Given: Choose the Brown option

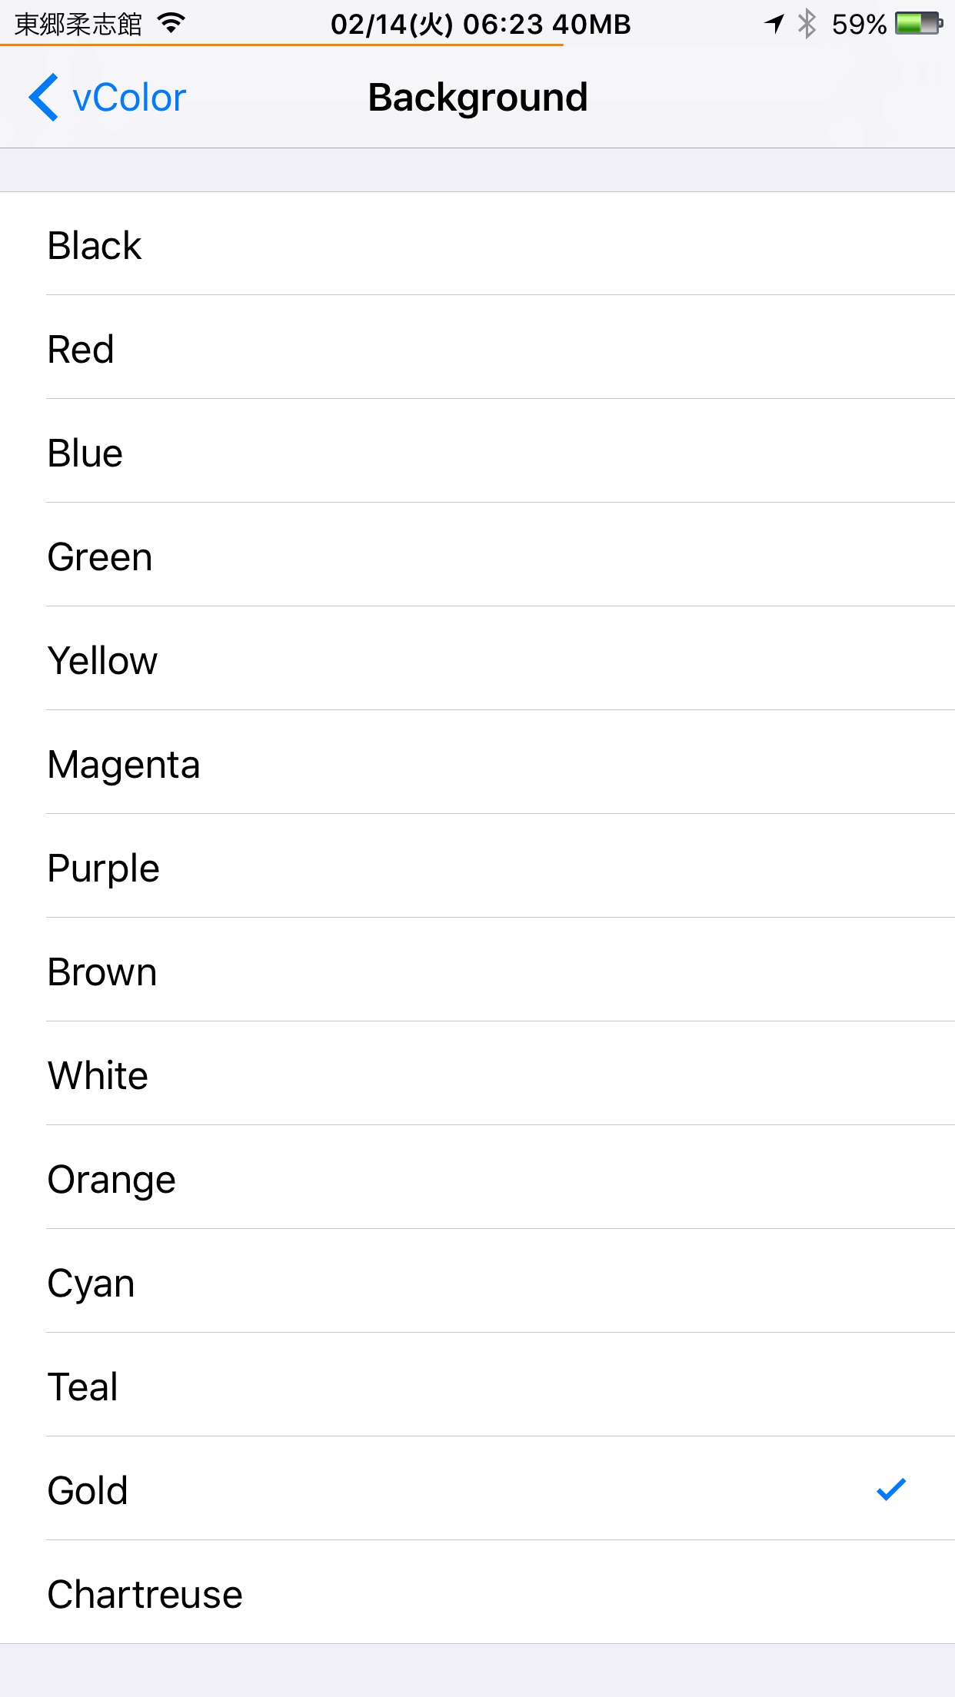Looking at the screenshot, I should coord(477,970).
